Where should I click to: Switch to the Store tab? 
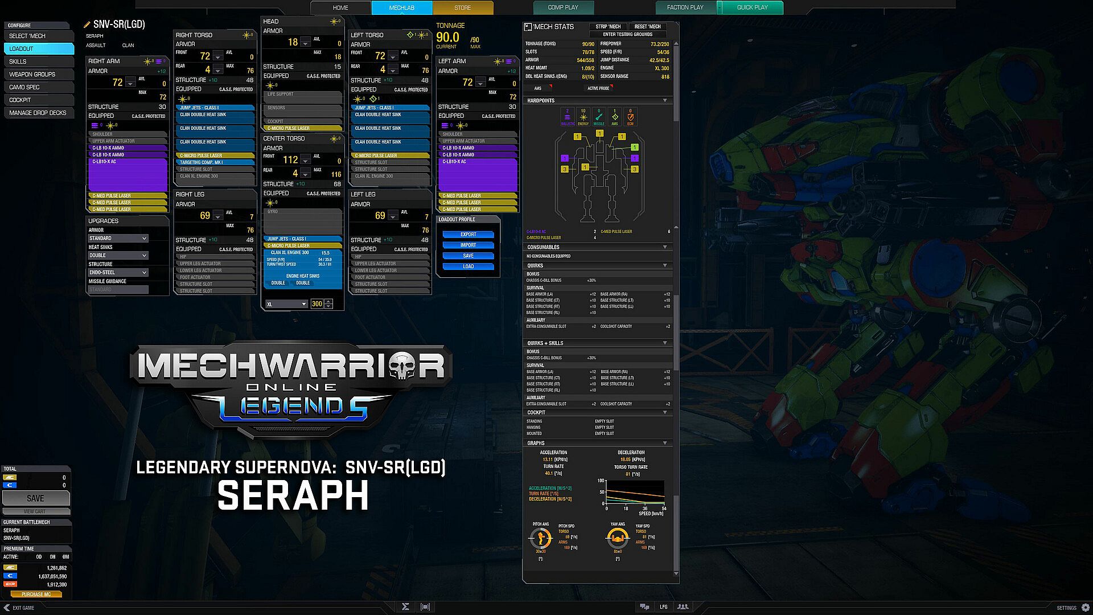point(462,7)
